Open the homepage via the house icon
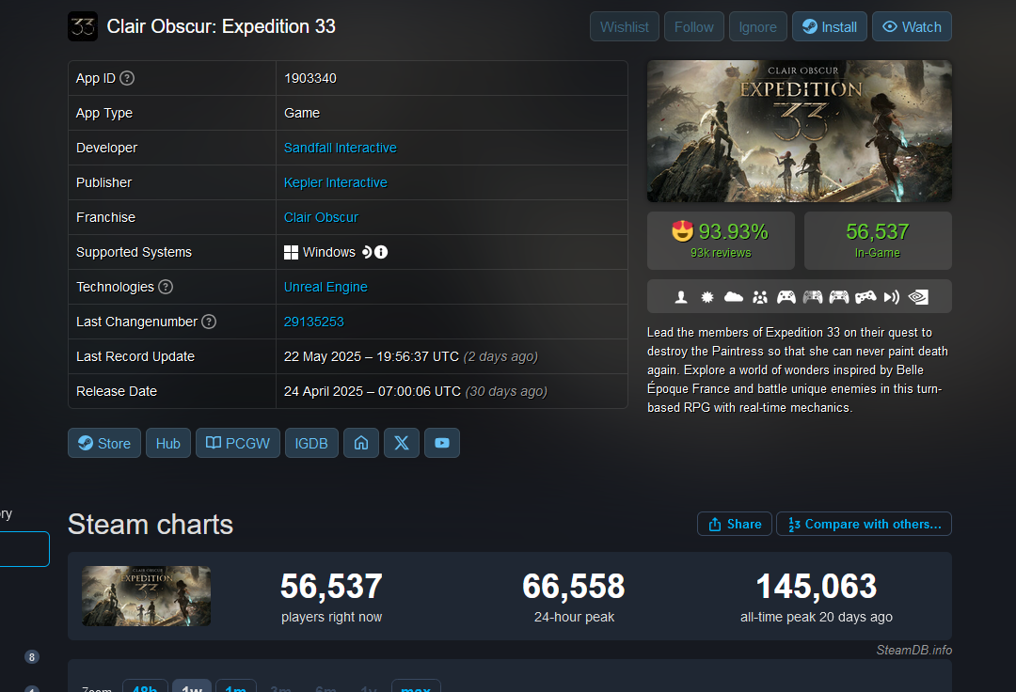Image resolution: width=1016 pixels, height=692 pixels. 361,443
